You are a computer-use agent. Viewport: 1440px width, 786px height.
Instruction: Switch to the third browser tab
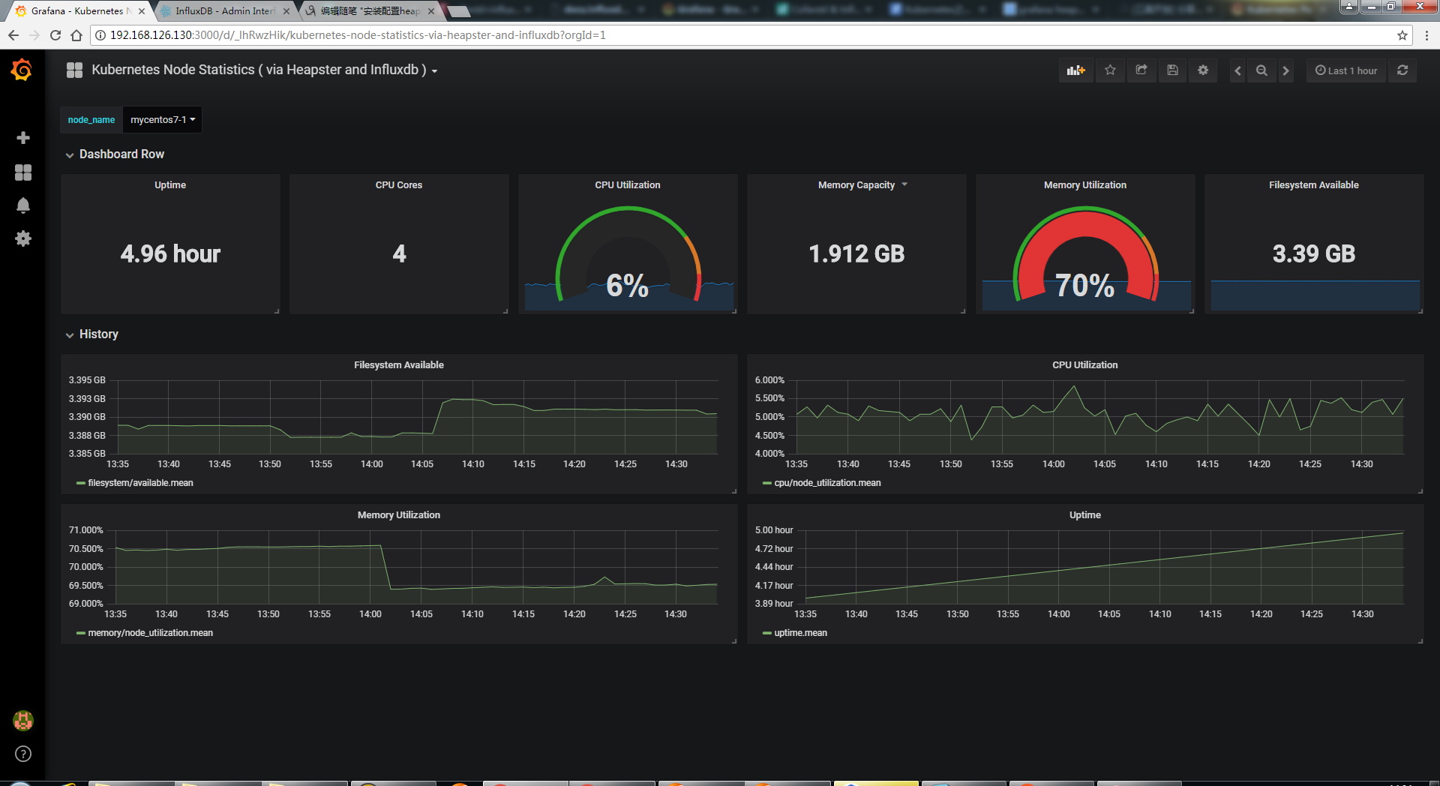[370, 11]
